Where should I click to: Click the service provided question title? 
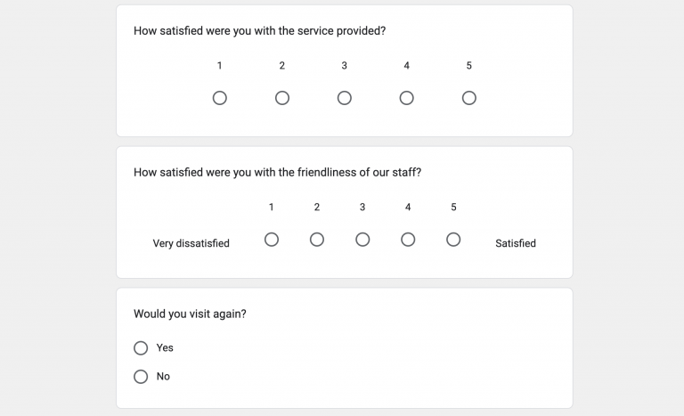point(259,31)
